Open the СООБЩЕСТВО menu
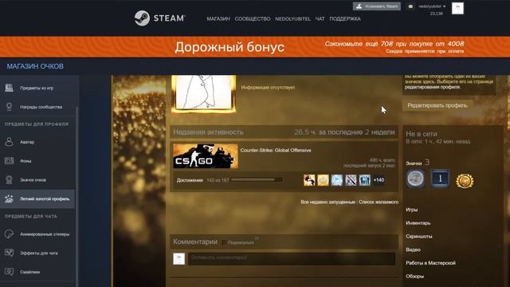510x287 pixels. (x=253, y=19)
